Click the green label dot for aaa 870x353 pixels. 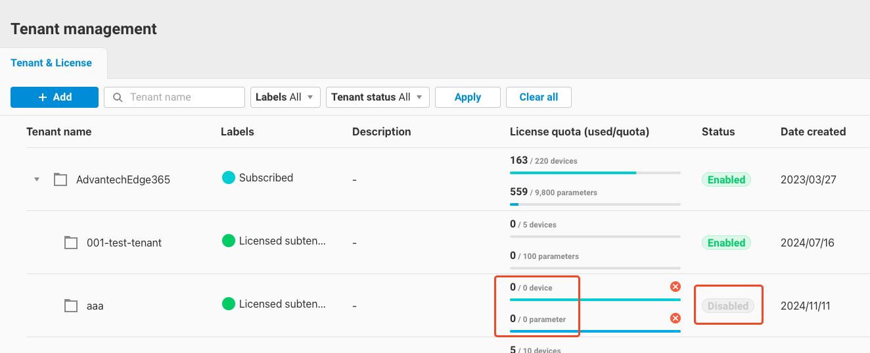(229, 304)
